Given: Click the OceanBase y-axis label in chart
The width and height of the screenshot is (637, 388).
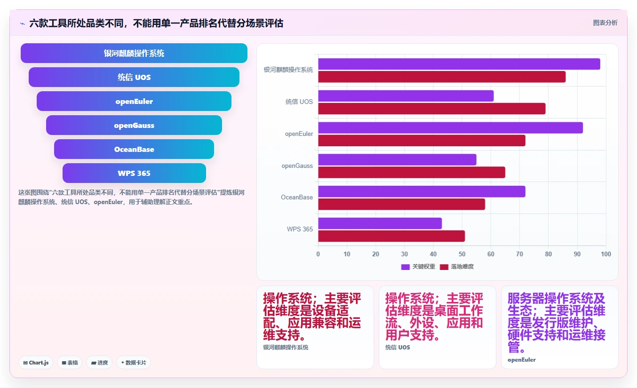Looking at the screenshot, I should (297, 197).
